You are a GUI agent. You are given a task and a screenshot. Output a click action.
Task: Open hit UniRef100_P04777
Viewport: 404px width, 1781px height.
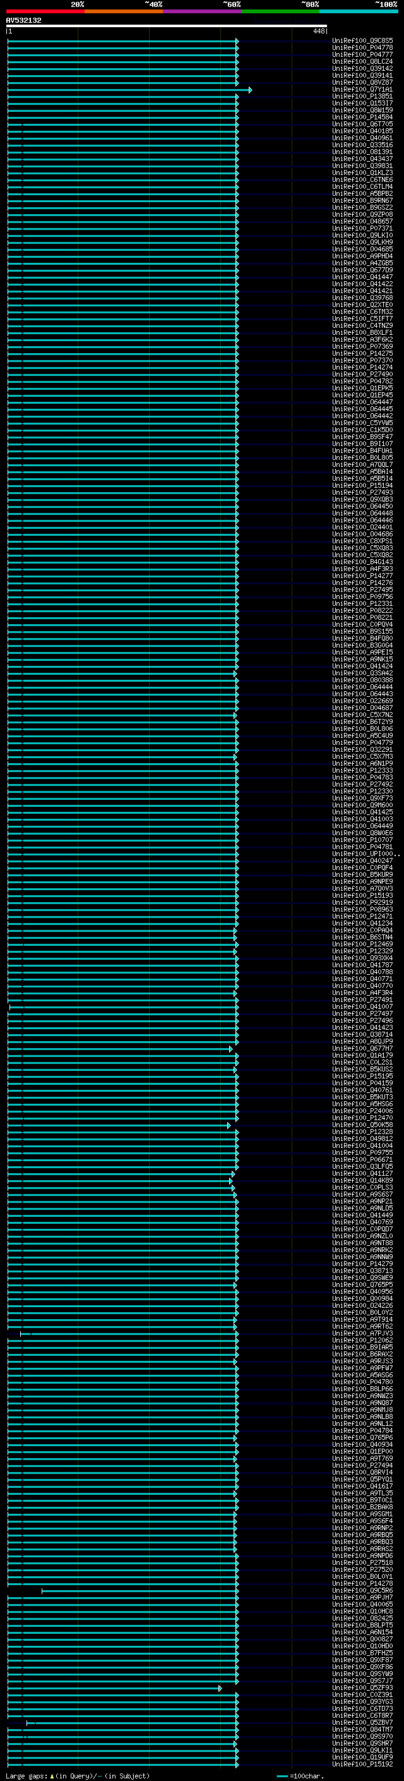coord(362,54)
